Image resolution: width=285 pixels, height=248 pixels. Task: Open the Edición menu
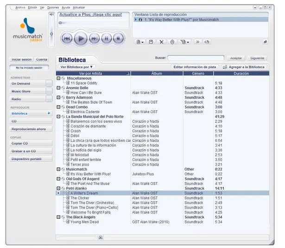tap(32, 7)
